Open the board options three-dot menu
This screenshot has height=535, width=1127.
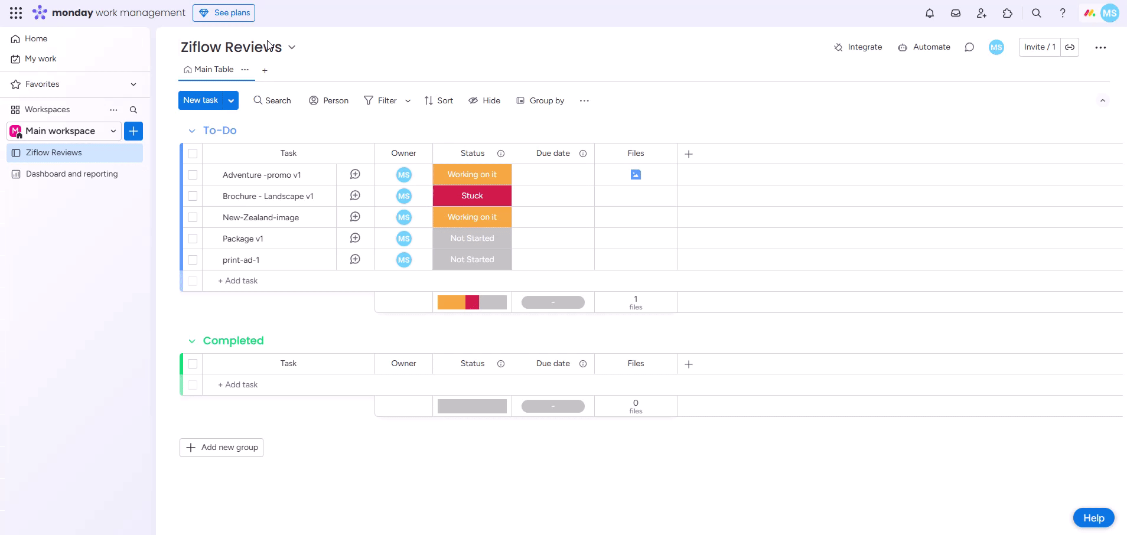[1100, 47]
